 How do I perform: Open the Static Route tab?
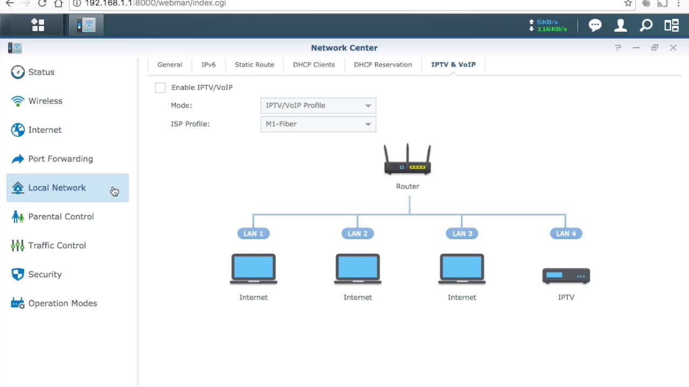[254, 64]
